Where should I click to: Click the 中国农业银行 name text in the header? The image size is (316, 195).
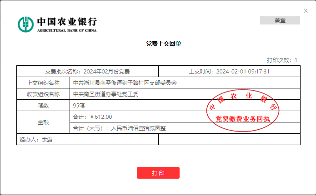pos(67,22)
